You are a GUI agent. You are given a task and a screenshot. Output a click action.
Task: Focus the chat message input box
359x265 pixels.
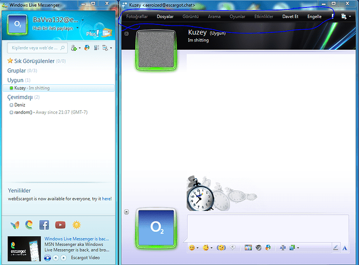(x=268, y=228)
